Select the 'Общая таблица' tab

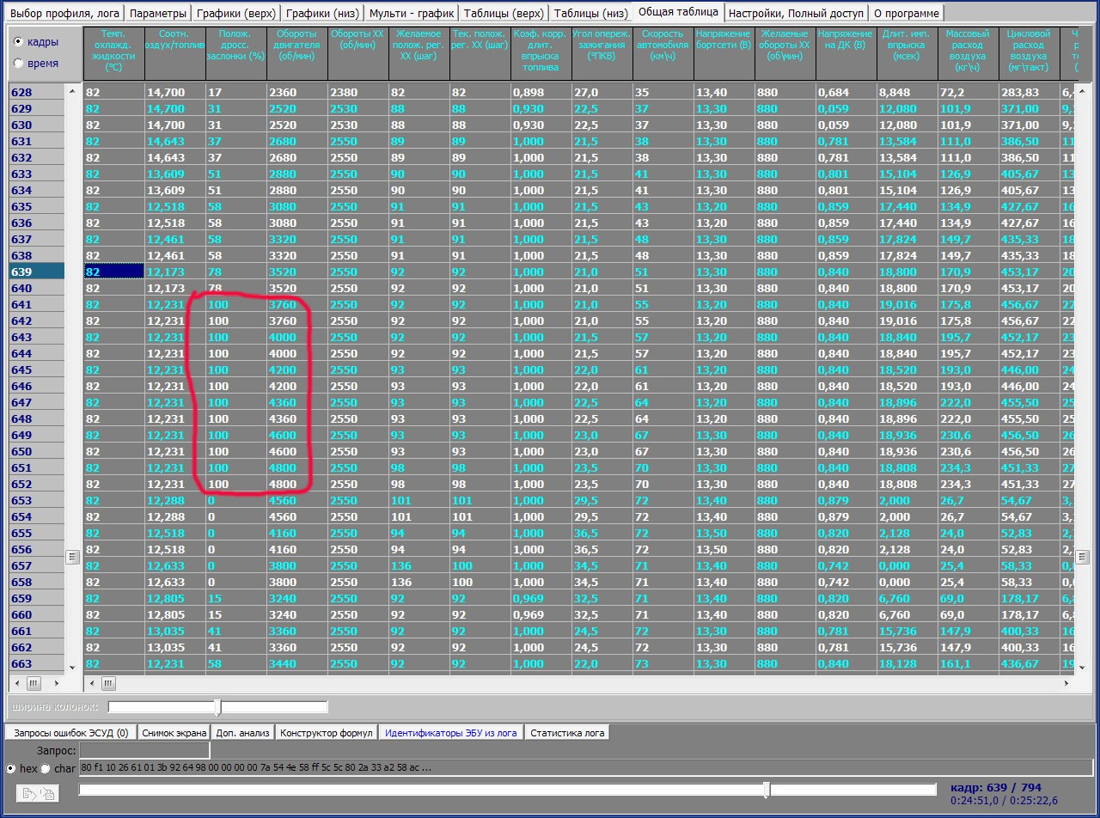(x=678, y=11)
